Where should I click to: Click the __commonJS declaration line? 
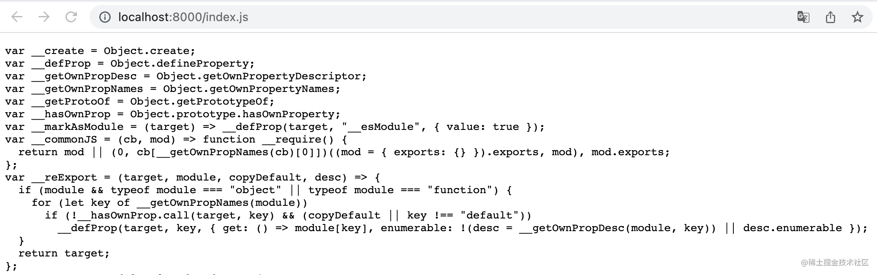coord(176,140)
